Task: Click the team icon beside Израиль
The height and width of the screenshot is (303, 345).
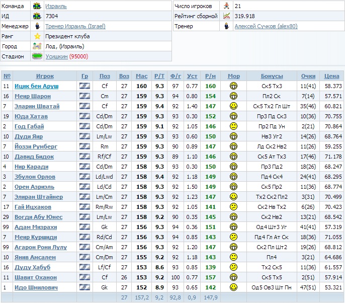Action: tap(37, 6)
